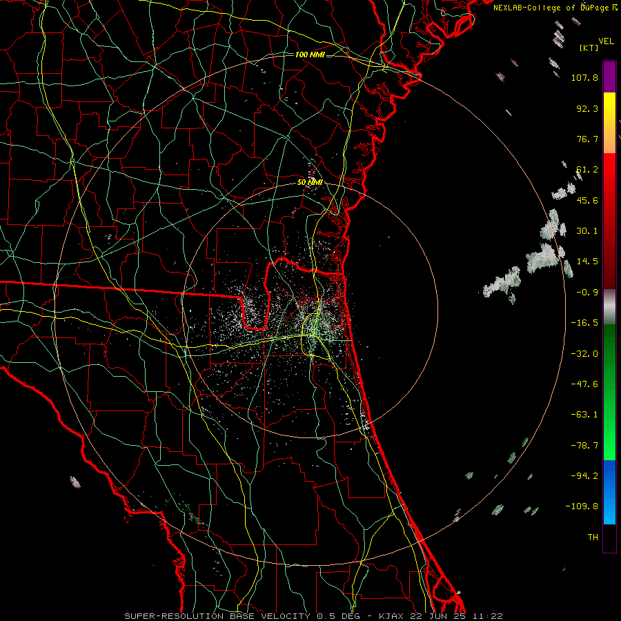Click the -78.7 legend value
Image resolution: width=621 pixels, height=621 pixels.
pyautogui.click(x=584, y=446)
